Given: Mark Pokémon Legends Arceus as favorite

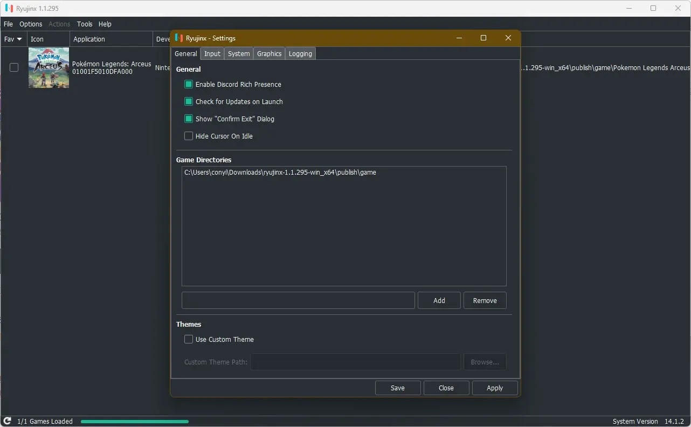Looking at the screenshot, I should (x=14, y=67).
